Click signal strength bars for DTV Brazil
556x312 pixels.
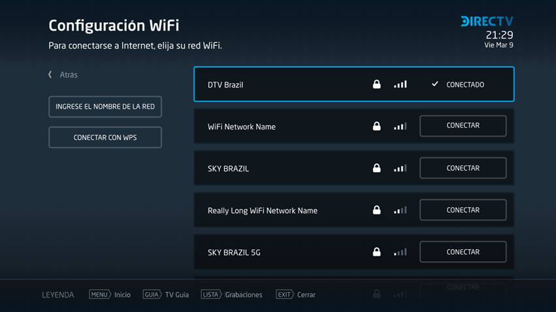click(400, 84)
